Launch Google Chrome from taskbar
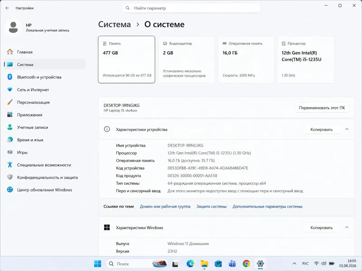Viewport: 362px width, 271px height. click(x=246, y=264)
